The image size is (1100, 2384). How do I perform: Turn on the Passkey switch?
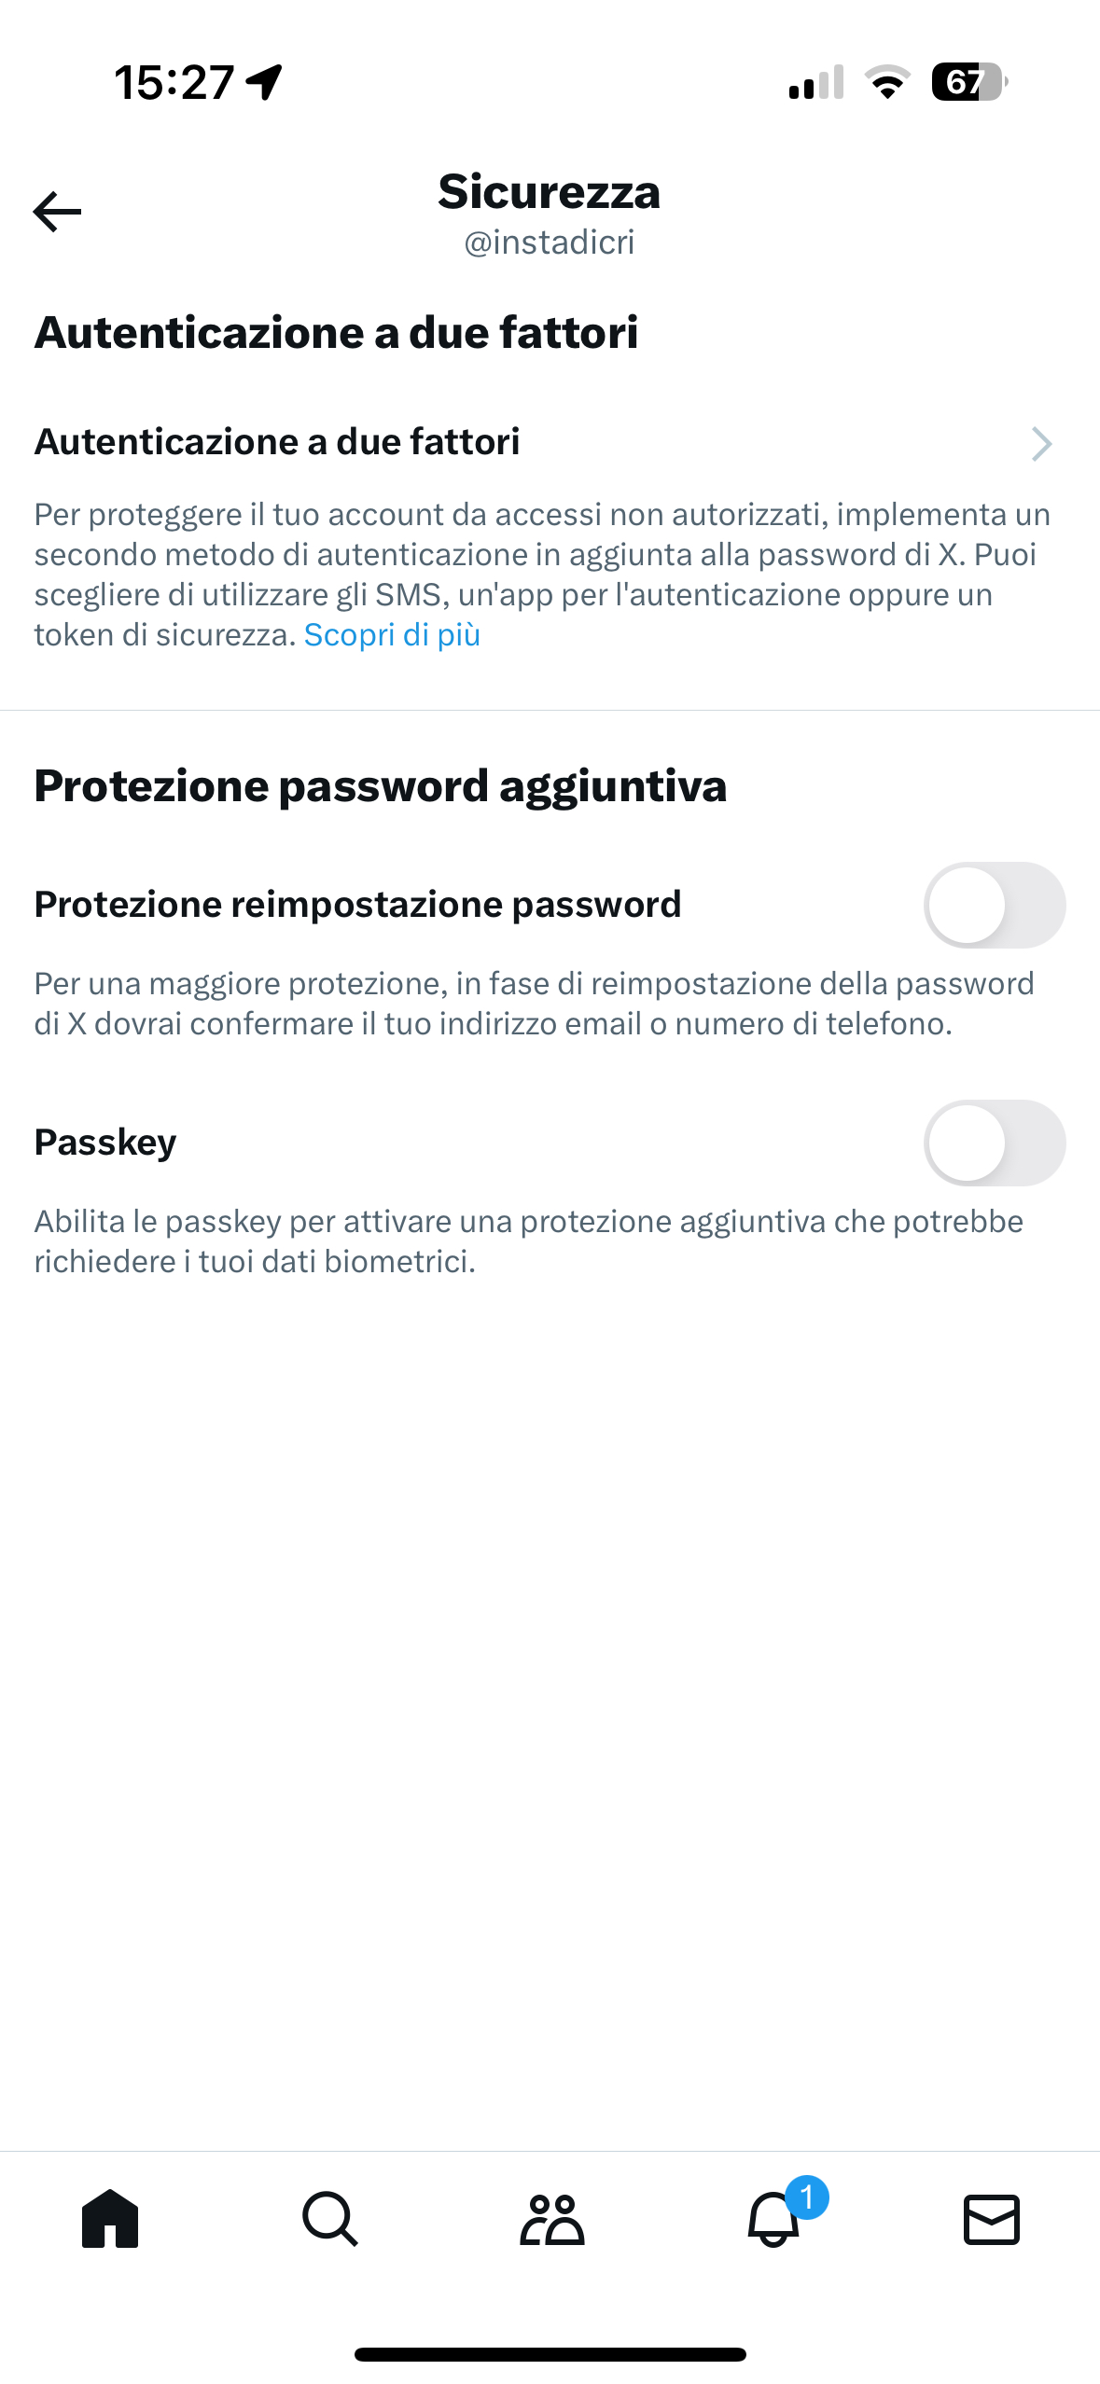[995, 1143]
